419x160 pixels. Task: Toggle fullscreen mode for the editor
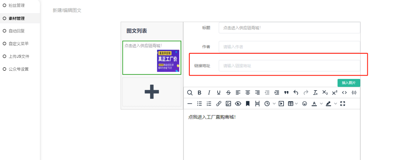pos(343,104)
